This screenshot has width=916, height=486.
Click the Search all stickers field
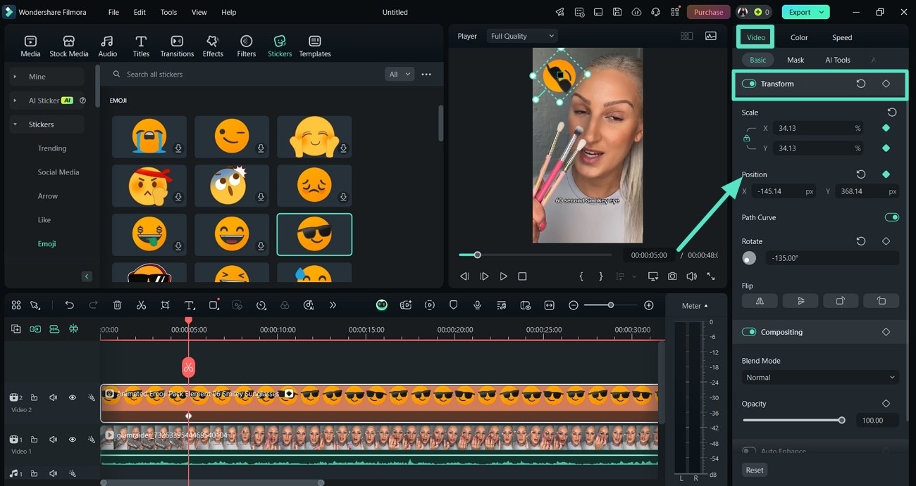pyautogui.click(x=247, y=74)
